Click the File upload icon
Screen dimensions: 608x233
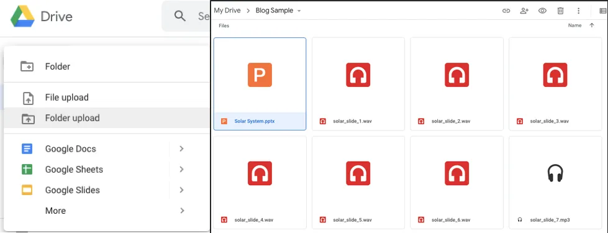28,98
